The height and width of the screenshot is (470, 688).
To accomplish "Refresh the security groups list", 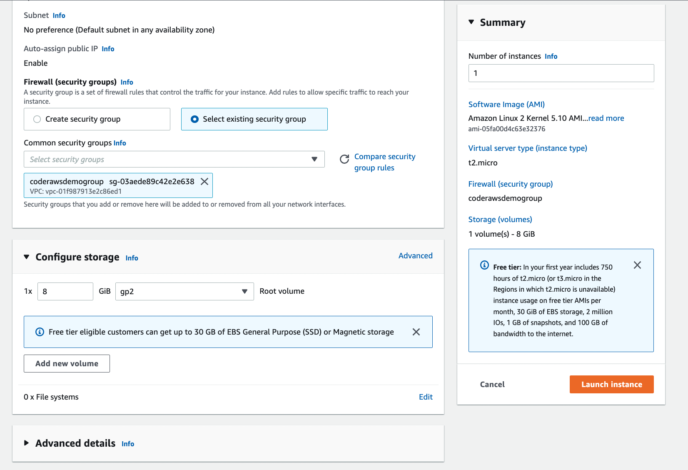I will tap(344, 159).
